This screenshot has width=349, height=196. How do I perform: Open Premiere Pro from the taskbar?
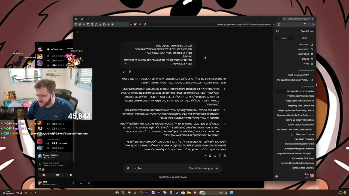(x=159, y=193)
